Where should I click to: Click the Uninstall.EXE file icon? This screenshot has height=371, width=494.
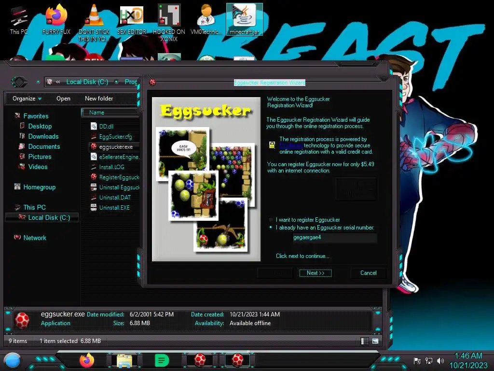pos(94,207)
